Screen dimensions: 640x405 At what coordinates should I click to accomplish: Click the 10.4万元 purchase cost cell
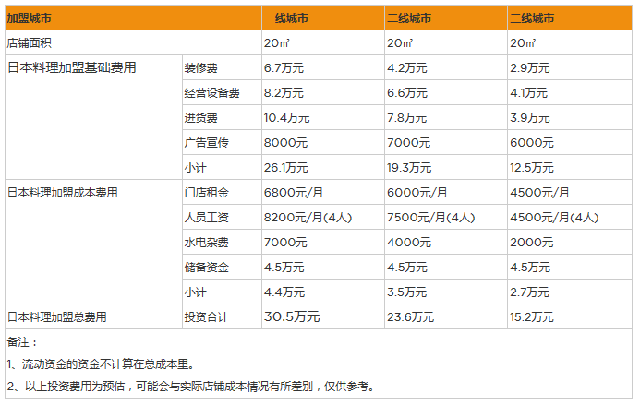coord(286,118)
